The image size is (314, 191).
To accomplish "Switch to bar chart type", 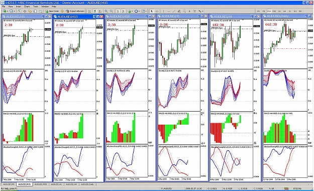I will click(89, 11).
